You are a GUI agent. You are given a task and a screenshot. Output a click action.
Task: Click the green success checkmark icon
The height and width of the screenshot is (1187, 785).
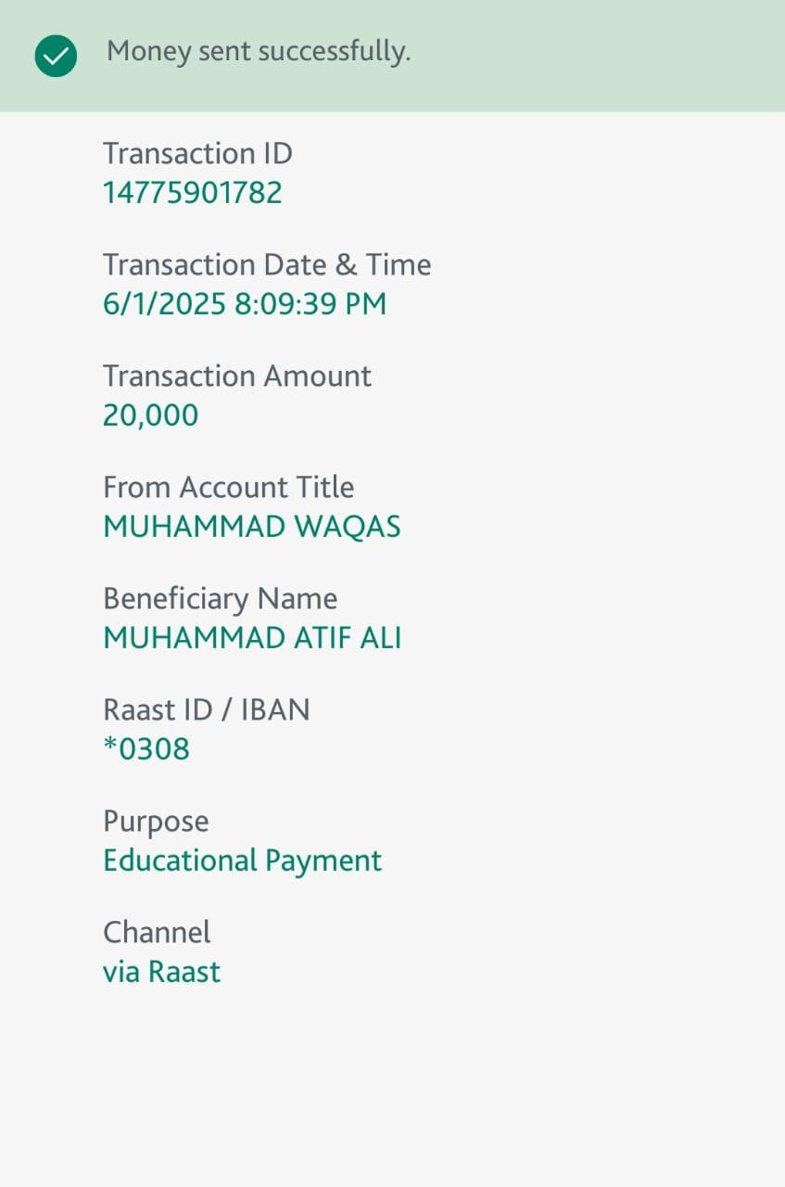click(x=56, y=56)
